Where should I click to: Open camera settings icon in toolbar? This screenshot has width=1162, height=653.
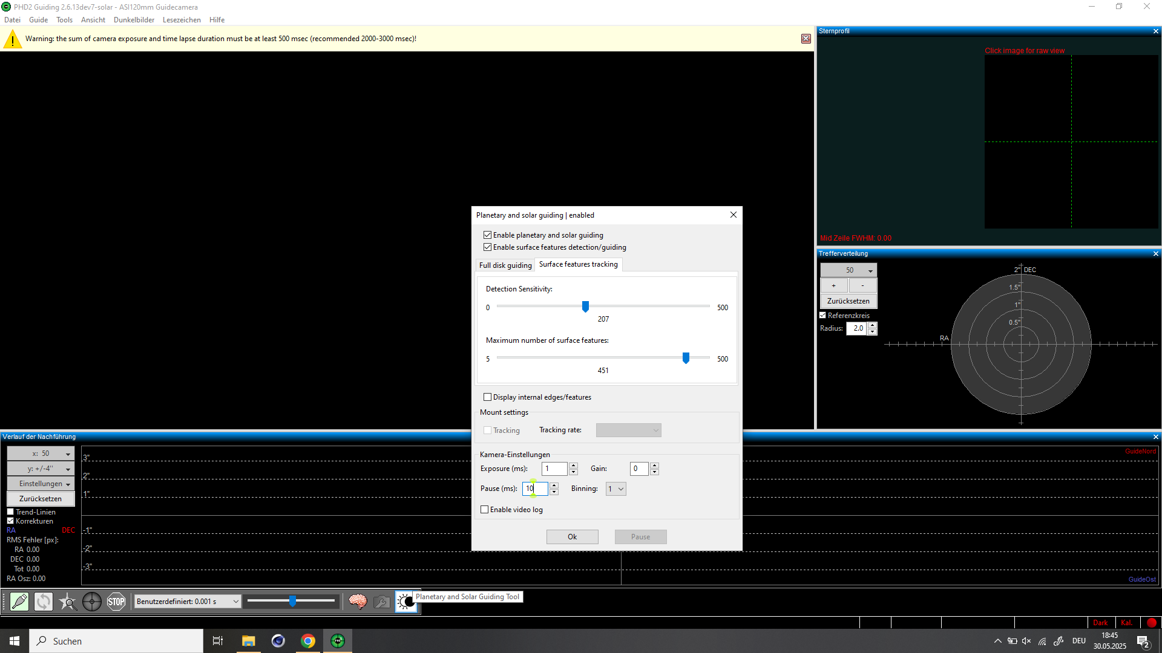tap(382, 602)
